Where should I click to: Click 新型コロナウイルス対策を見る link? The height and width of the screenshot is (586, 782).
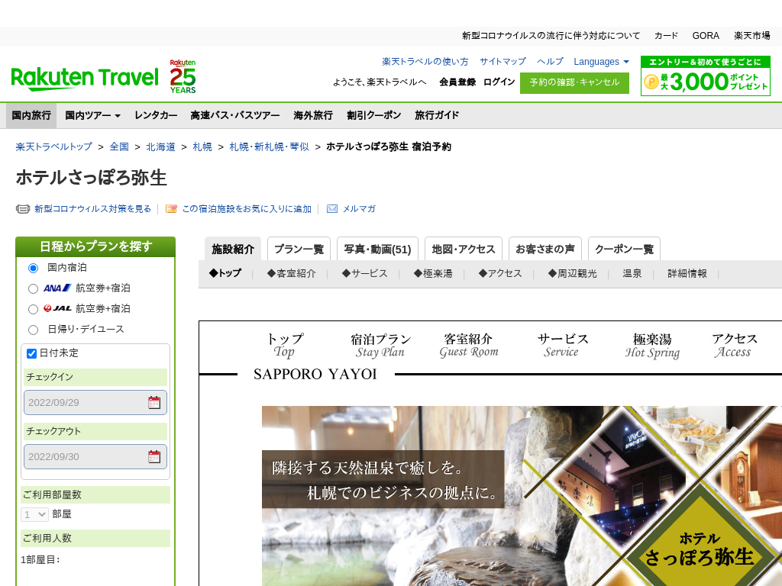(x=92, y=209)
